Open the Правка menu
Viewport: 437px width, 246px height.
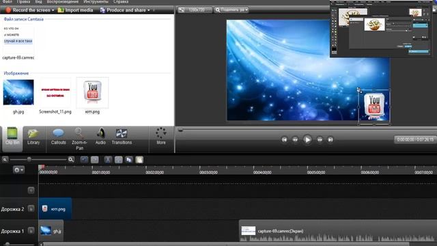tap(23, 1)
